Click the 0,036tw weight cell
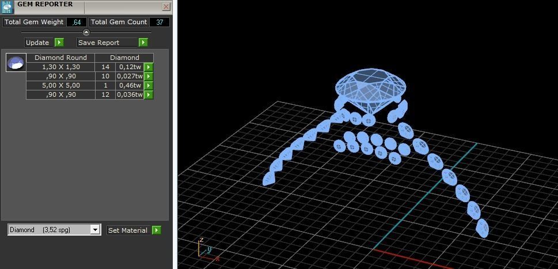Viewport: 558px width, 269px height. (x=130, y=94)
